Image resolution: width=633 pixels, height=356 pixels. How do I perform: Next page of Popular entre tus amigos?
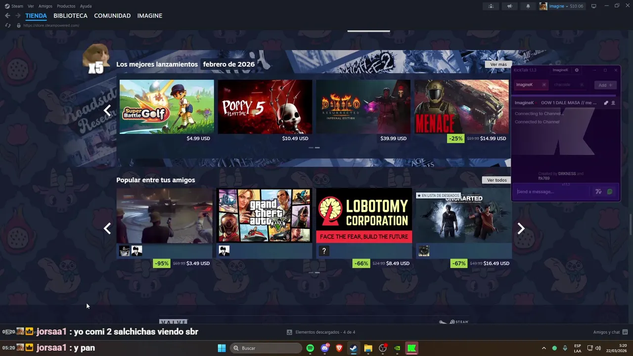pyautogui.click(x=521, y=228)
